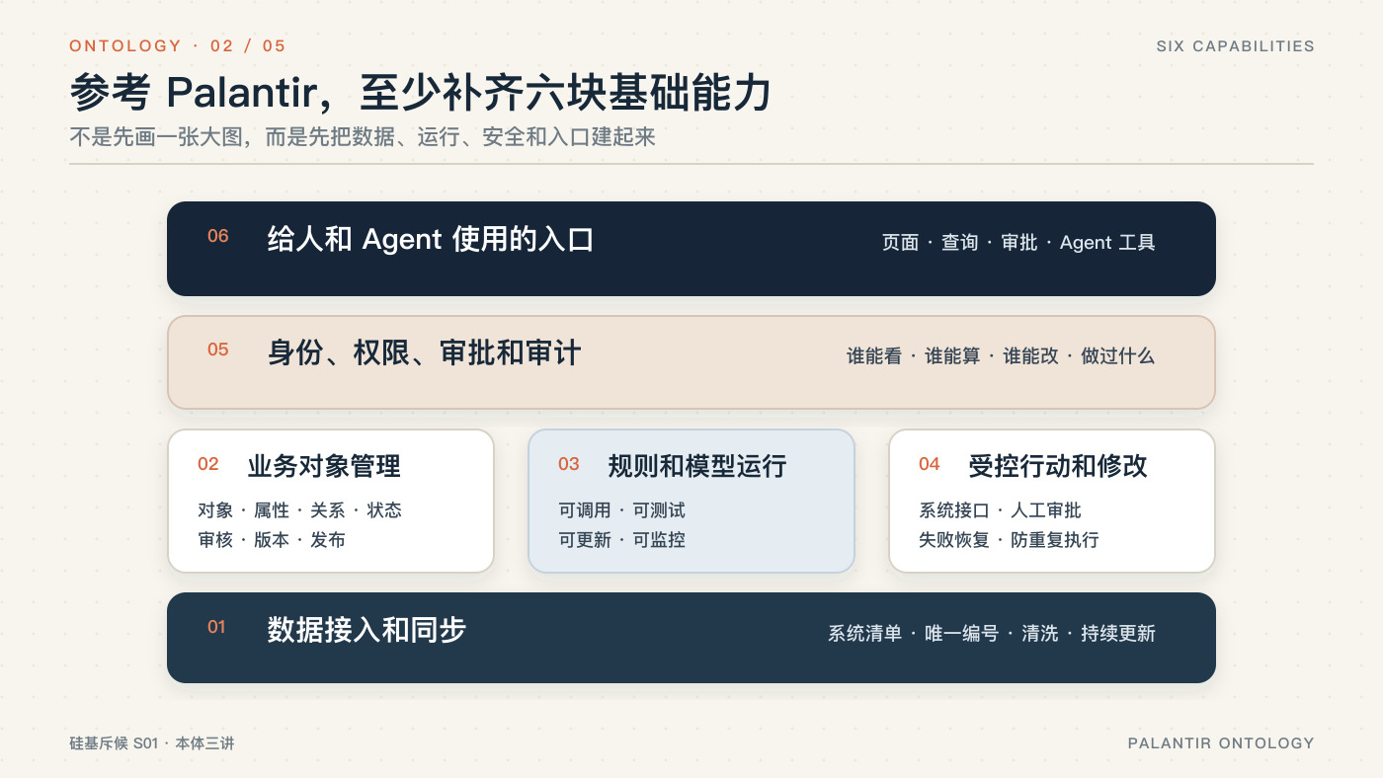This screenshot has width=1383, height=778.
Task: Click the slide title mentioning Palantir
Action: point(420,94)
